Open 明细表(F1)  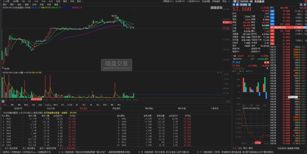coord(169,1)
